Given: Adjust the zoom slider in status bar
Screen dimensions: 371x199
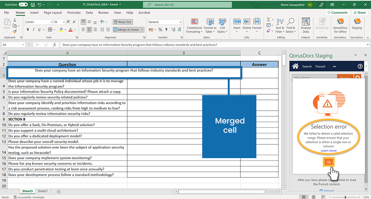Looking at the screenshot, I should pyautogui.click(x=345, y=197).
